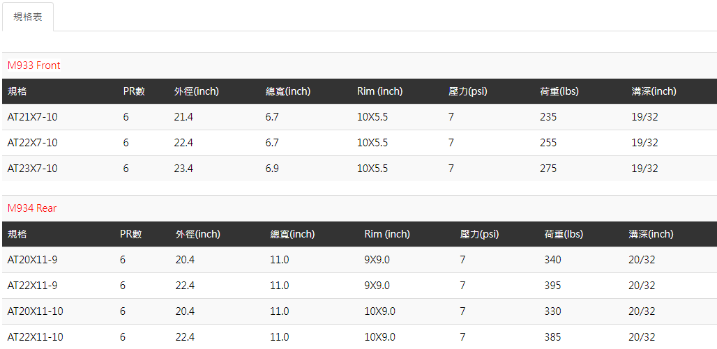Viewport: 717px width, 349px height.
Task: Click 外徑(inch) header in M933 Front table
Action: [197, 91]
